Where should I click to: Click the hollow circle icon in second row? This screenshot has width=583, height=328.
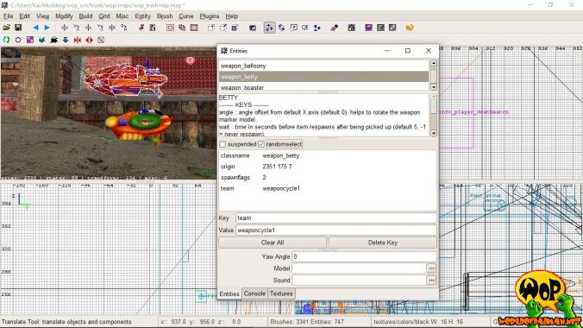18,40
